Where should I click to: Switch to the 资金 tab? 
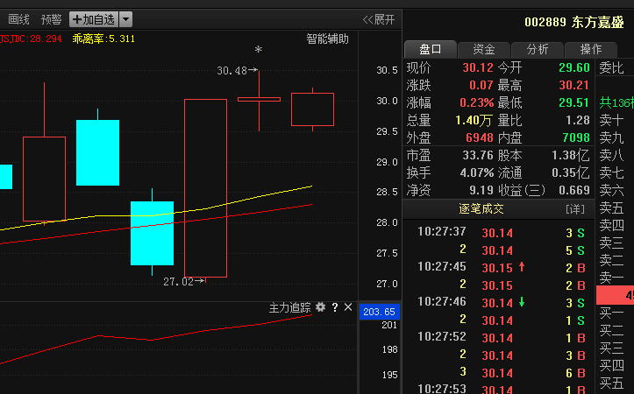point(483,49)
